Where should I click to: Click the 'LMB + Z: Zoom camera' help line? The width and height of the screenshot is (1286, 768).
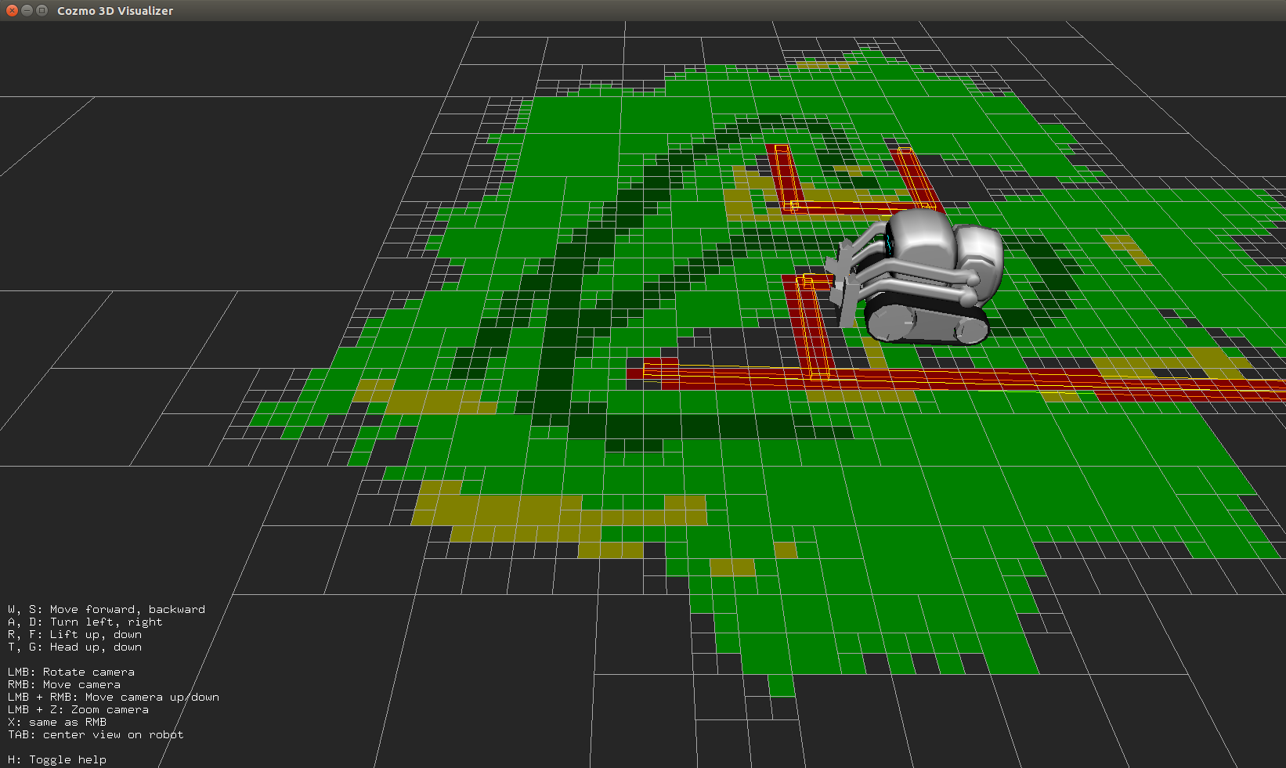click(x=78, y=709)
